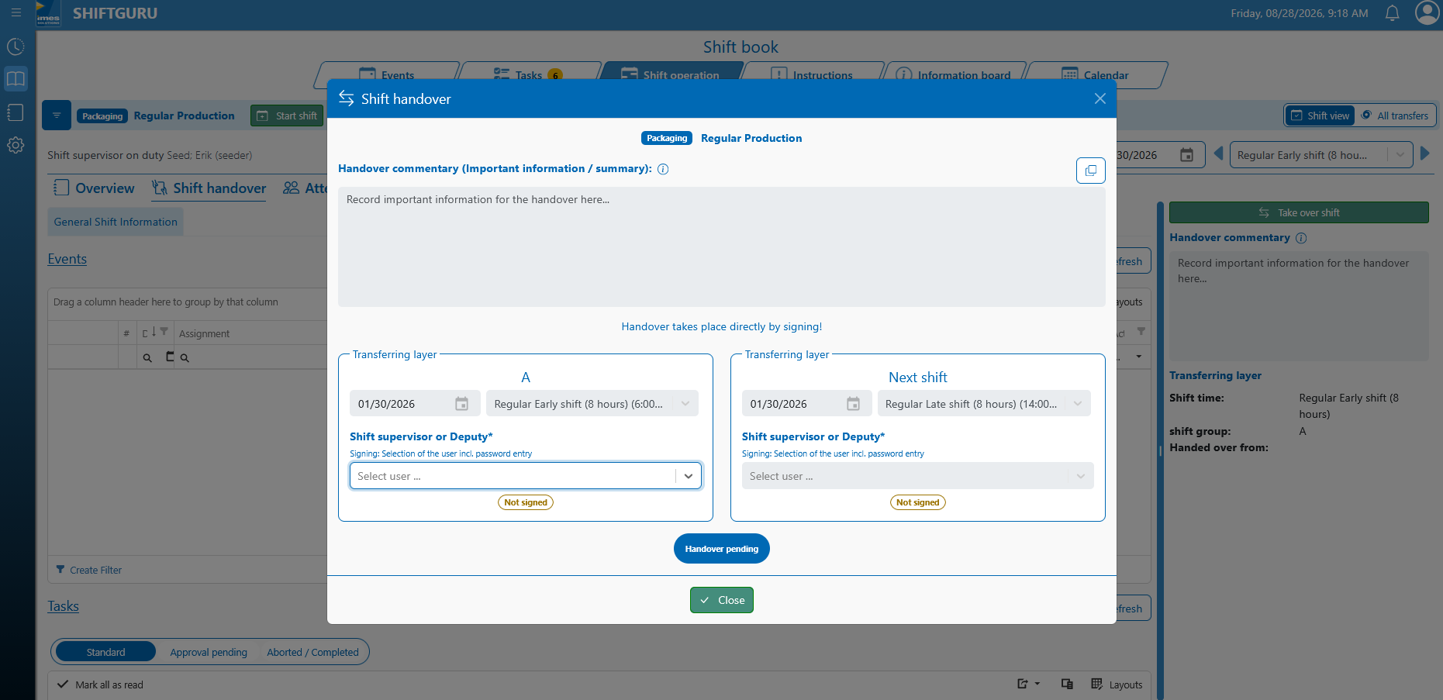
Task: Click info icon beside right panel Handover commentary
Action: pyautogui.click(x=1301, y=238)
